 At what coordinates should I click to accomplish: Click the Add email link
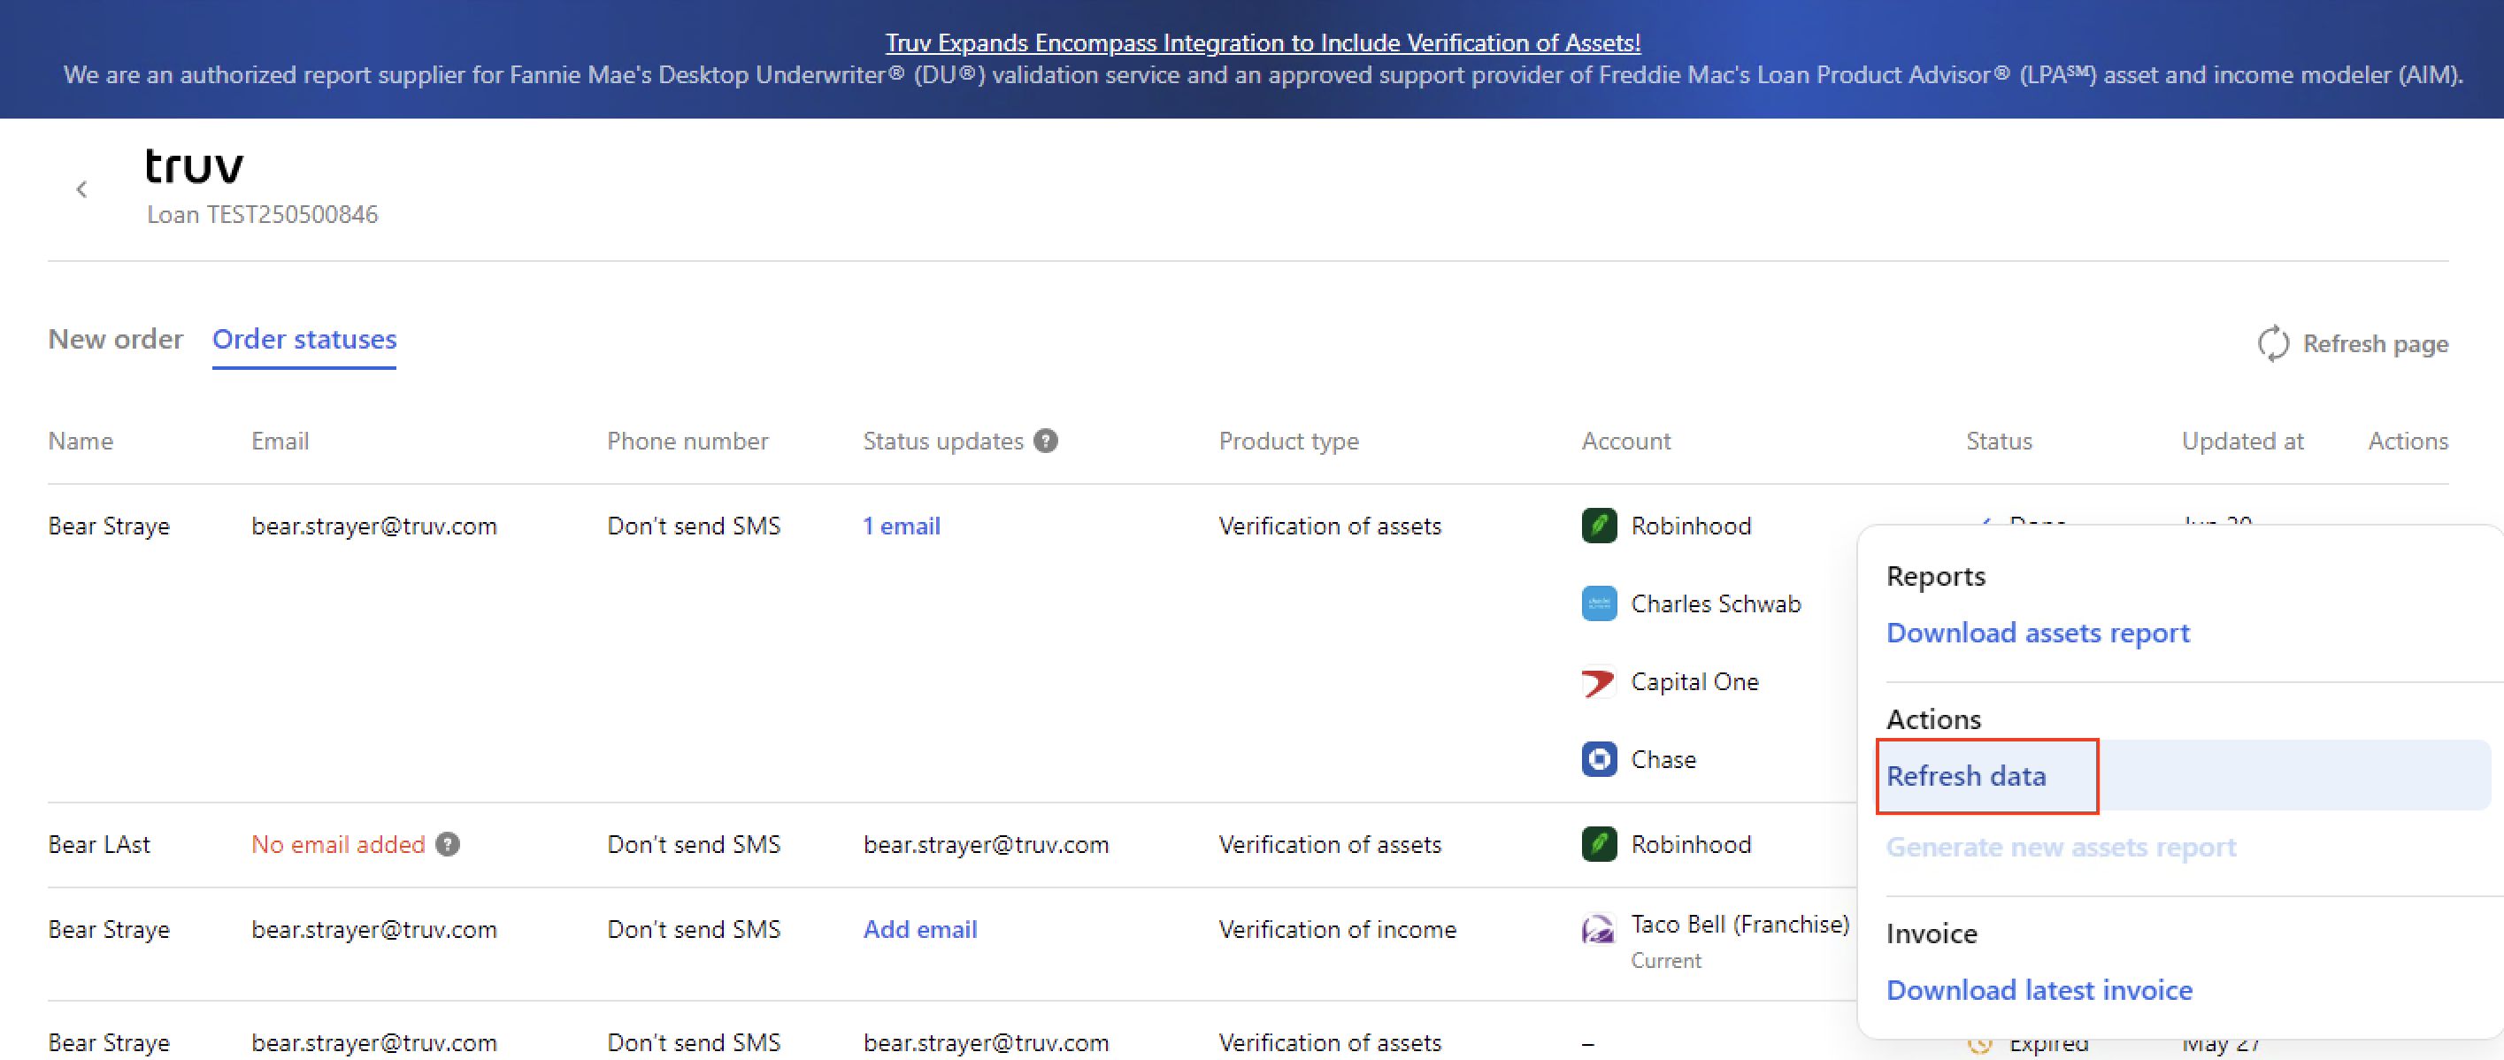pyautogui.click(x=919, y=930)
